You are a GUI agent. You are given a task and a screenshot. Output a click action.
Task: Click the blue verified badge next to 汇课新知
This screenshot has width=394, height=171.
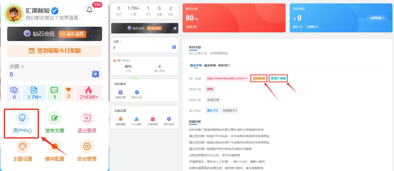55,11
